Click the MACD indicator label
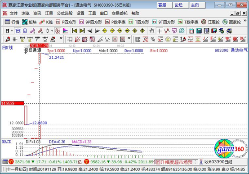 [7, 142]
